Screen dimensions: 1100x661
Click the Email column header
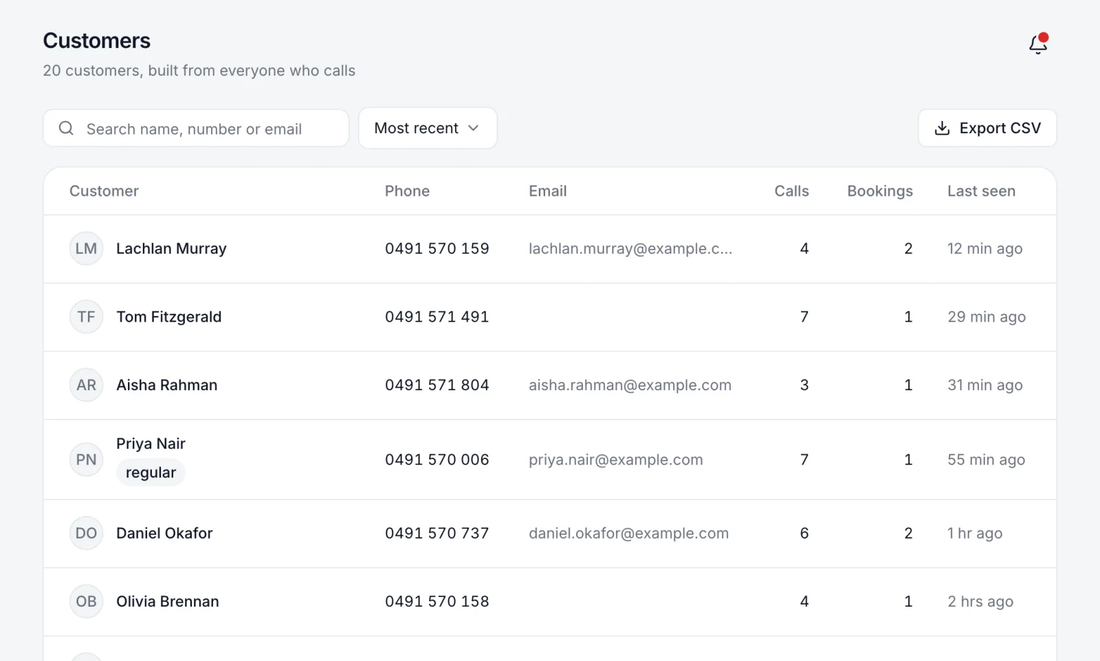(548, 191)
